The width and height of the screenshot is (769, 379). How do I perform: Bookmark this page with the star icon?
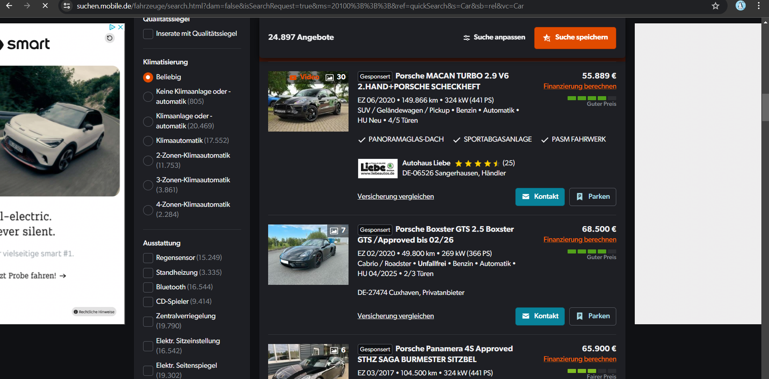tap(715, 6)
